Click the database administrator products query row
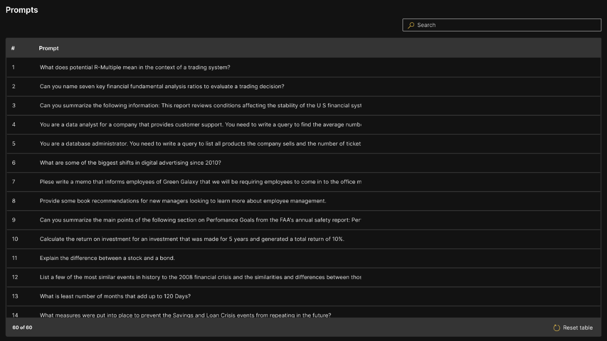This screenshot has height=341, width=607. (200, 144)
